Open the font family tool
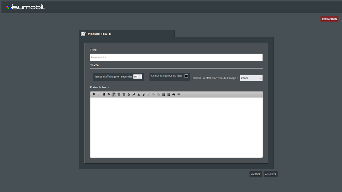The width and height of the screenshot is (342, 192). pyautogui.click(x=129, y=95)
